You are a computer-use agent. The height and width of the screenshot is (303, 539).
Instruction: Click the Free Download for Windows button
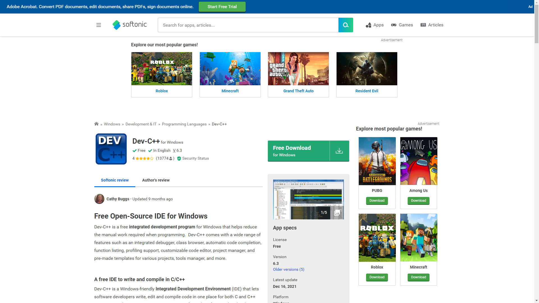299,151
